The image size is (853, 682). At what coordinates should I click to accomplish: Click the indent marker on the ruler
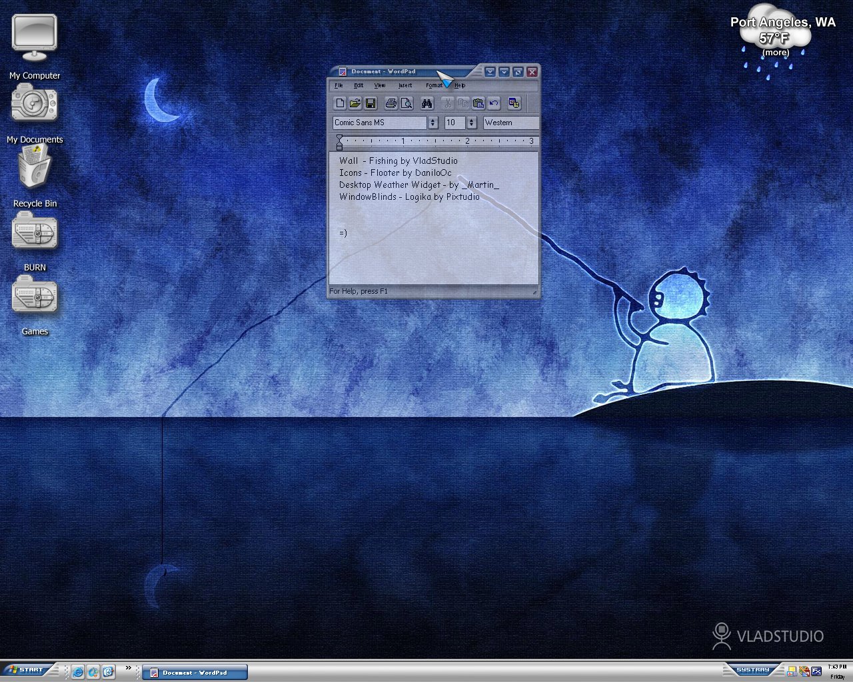click(339, 142)
